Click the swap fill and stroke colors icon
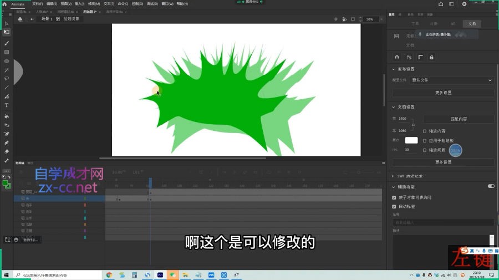Screen dimensions: 499x280 tap(9, 177)
